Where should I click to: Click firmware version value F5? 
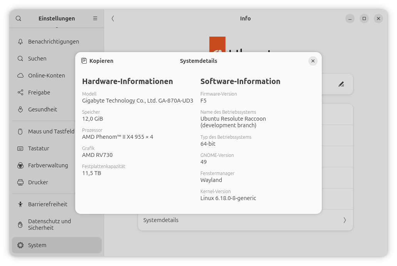coord(203,101)
